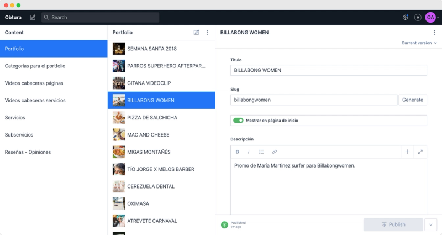Screen dimensions: 442x235
Task: Open MAC AND CHEESE document
Action: click(x=161, y=134)
